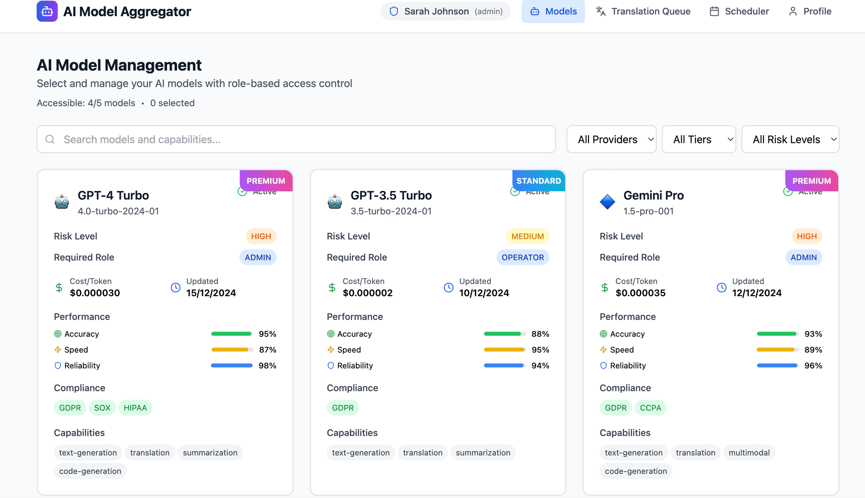Click the GPT-4 Turbo accuracy bar
This screenshot has height=498, width=865.
[x=232, y=334]
